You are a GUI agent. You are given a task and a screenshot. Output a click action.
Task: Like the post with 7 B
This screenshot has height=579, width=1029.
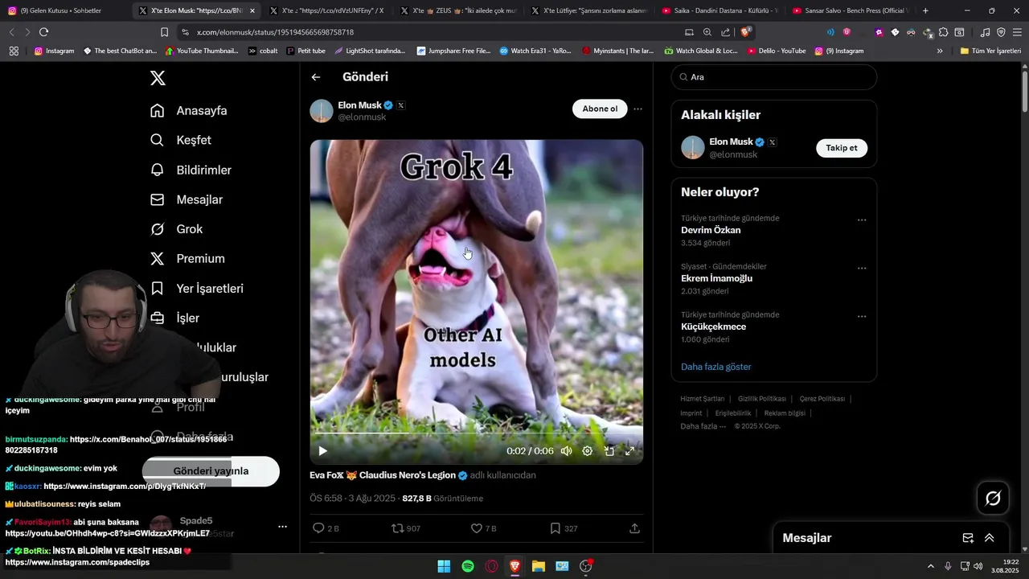tap(483, 528)
